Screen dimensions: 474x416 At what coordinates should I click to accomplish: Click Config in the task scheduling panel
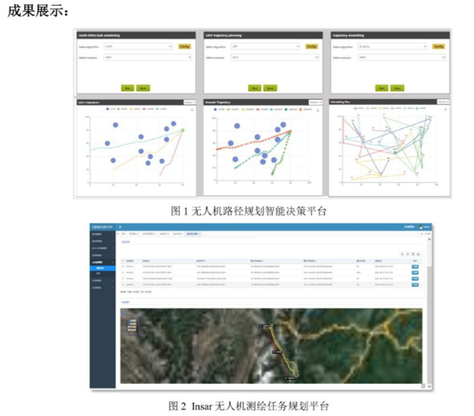[185, 46]
